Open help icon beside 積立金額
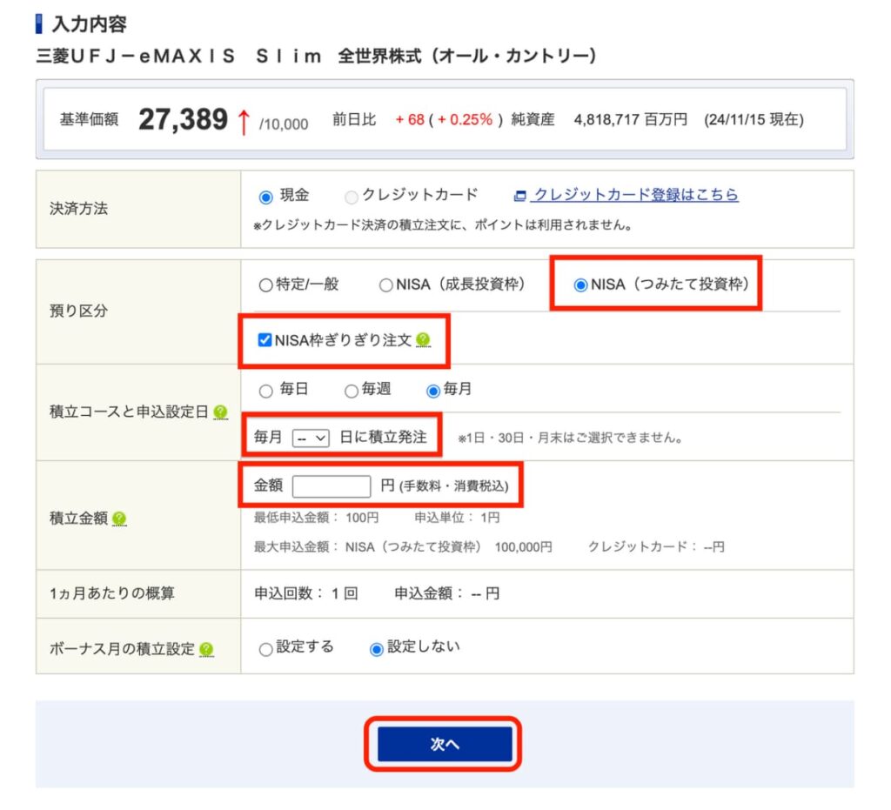 119,519
